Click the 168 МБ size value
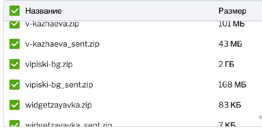 click(232, 84)
